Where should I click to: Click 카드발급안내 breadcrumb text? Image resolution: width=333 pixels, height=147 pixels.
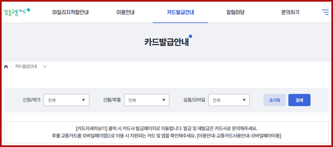(x=26, y=66)
